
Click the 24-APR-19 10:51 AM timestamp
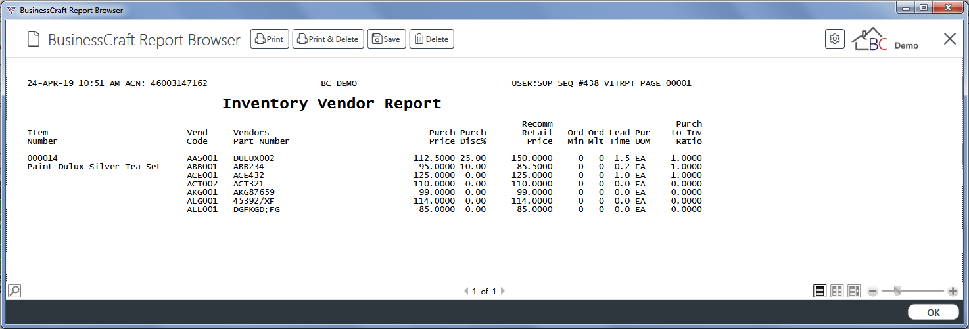point(74,83)
